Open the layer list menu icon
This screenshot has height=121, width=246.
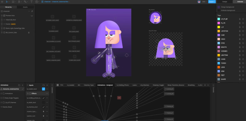(205, 85)
